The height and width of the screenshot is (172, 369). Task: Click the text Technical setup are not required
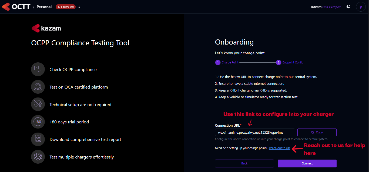(80, 104)
